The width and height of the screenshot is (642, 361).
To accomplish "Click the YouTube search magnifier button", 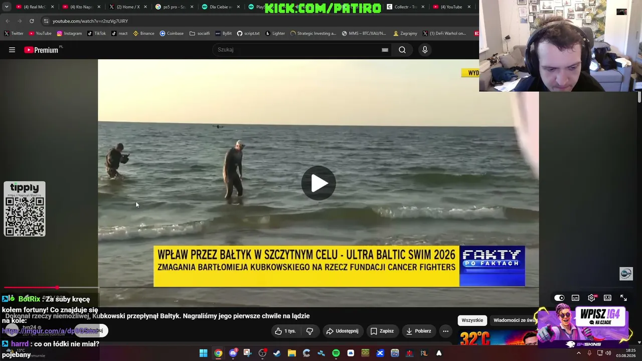I will [402, 50].
